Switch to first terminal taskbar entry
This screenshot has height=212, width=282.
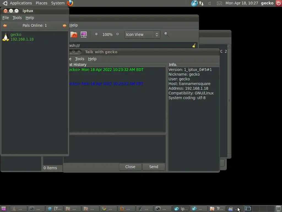point(37,209)
